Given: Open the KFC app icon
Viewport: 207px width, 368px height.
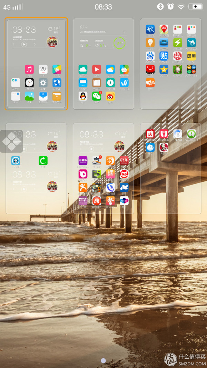Looking at the screenshot, I should 164,147.
